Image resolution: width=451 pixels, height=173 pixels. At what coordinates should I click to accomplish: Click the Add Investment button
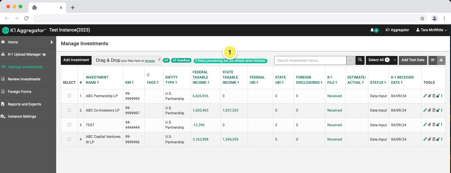click(76, 60)
